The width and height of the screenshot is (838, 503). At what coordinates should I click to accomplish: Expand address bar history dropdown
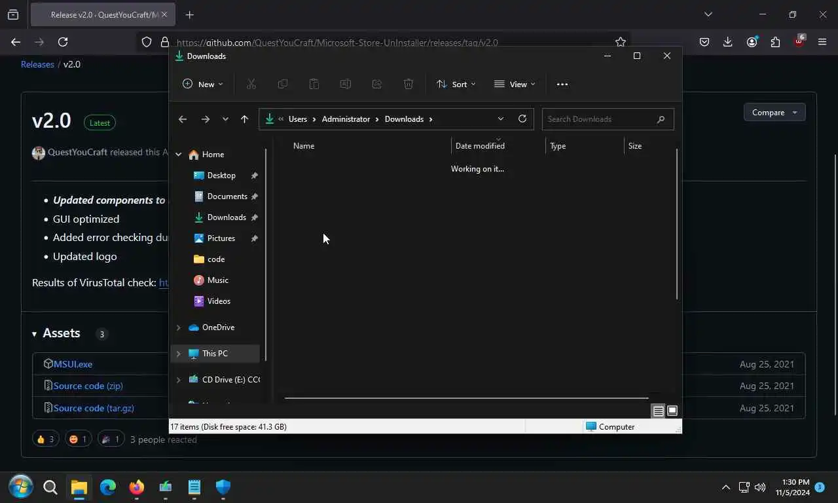[501, 119]
